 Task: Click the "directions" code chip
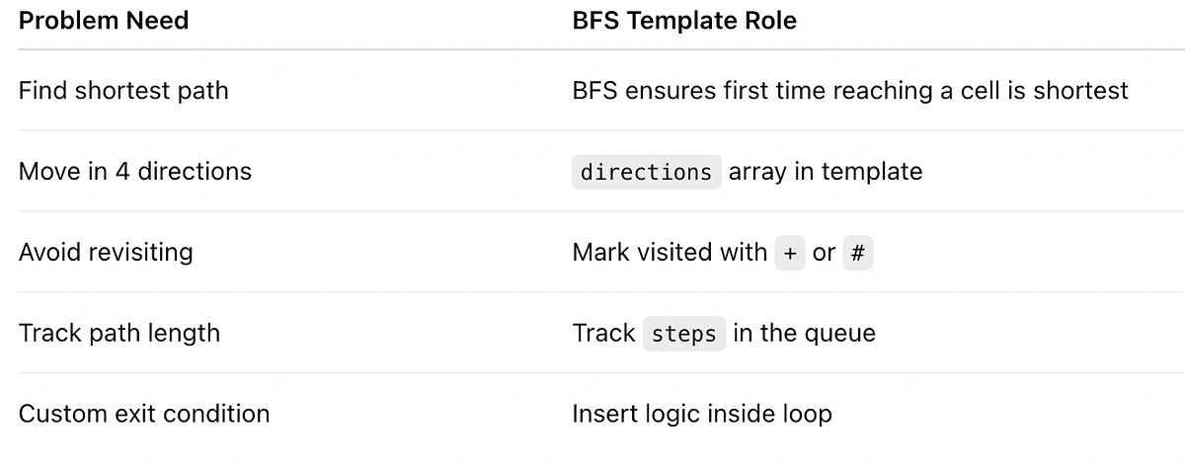(646, 173)
